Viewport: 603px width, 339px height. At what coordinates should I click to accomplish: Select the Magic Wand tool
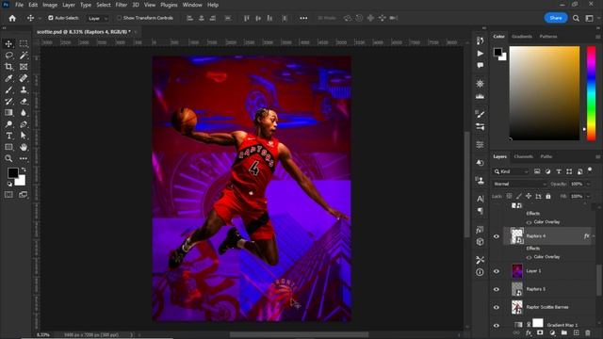coord(24,56)
